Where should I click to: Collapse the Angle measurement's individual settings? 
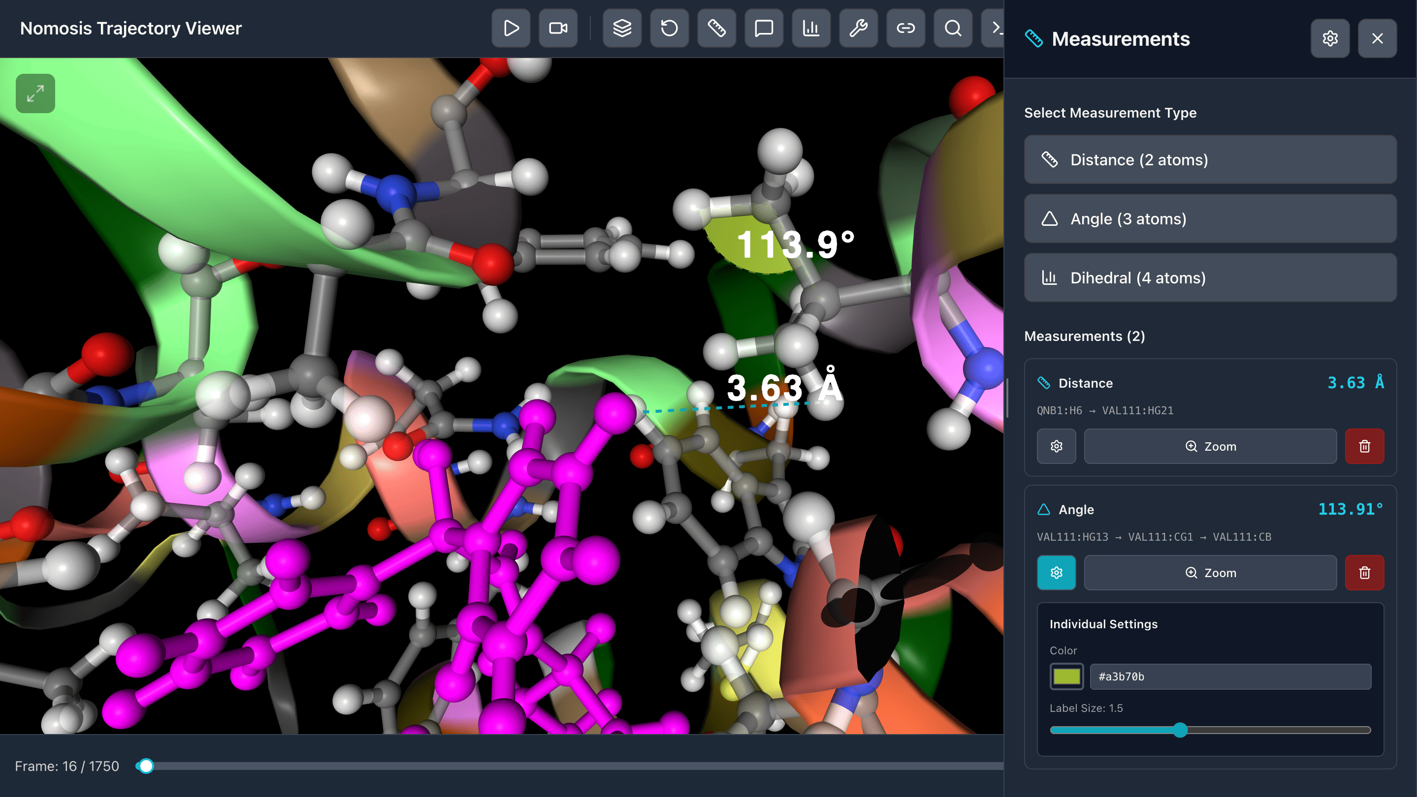(x=1056, y=573)
